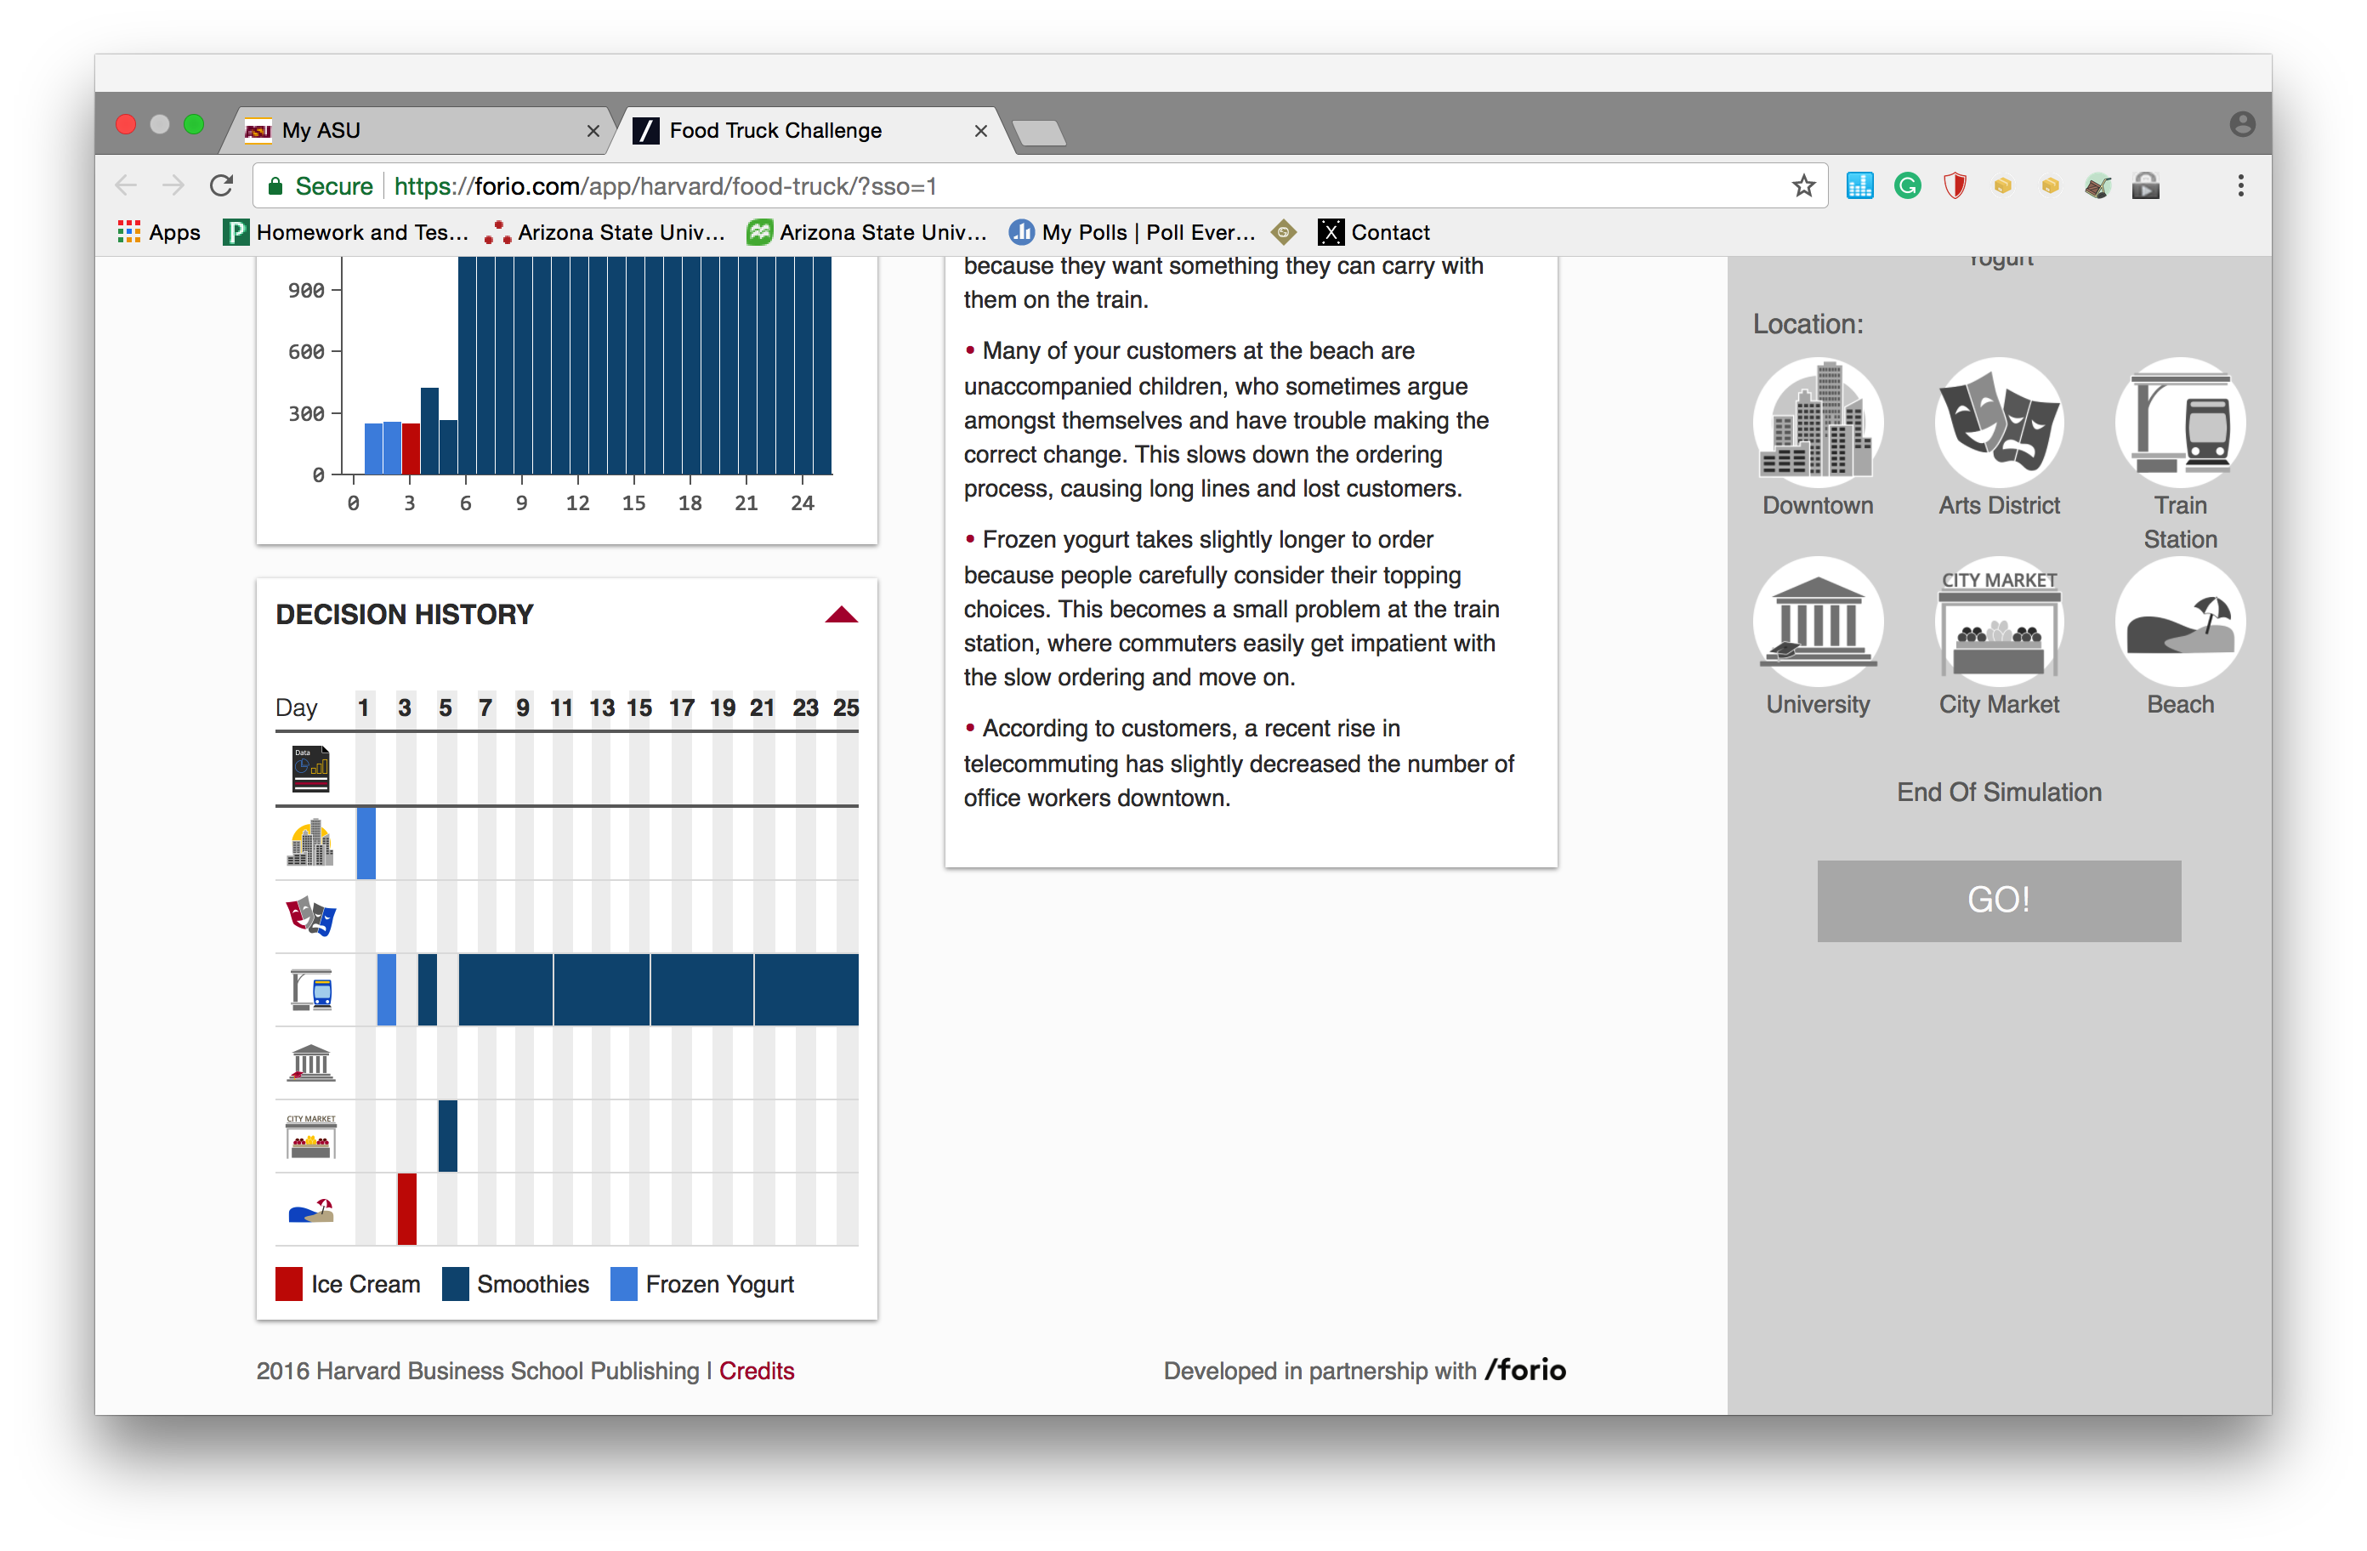Select the City Market location icon
Image resolution: width=2367 pixels, height=1551 pixels.
click(x=1999, y=622)
